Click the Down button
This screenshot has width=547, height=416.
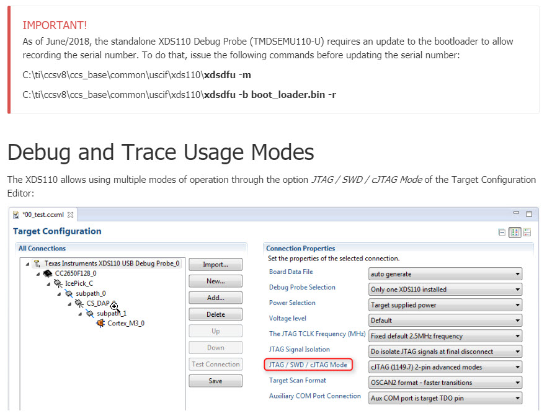215,348
